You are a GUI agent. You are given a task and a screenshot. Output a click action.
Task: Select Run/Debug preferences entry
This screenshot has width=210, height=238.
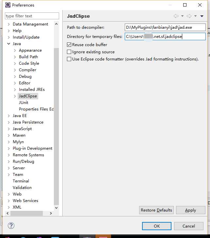(24, 161)
